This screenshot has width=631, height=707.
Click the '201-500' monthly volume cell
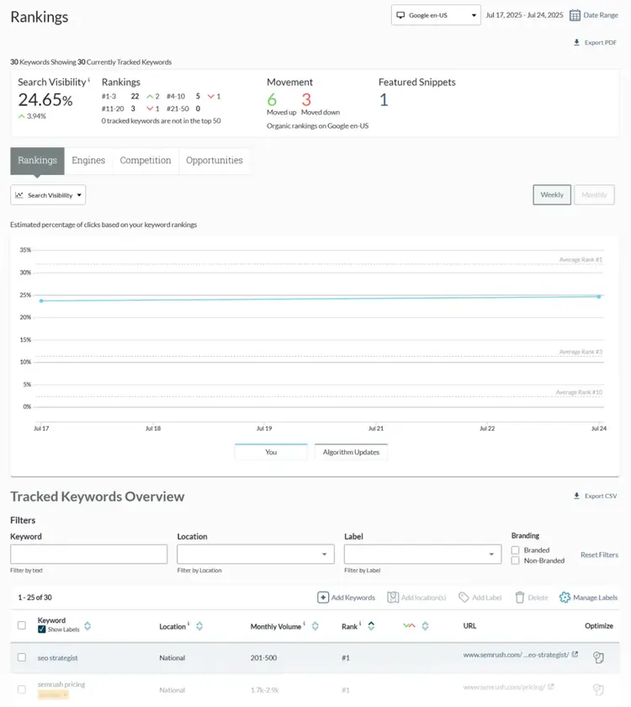(263, 658)
